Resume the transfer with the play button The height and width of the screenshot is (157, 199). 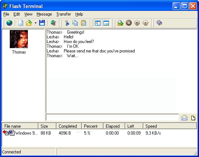click(x=145, y=23)
